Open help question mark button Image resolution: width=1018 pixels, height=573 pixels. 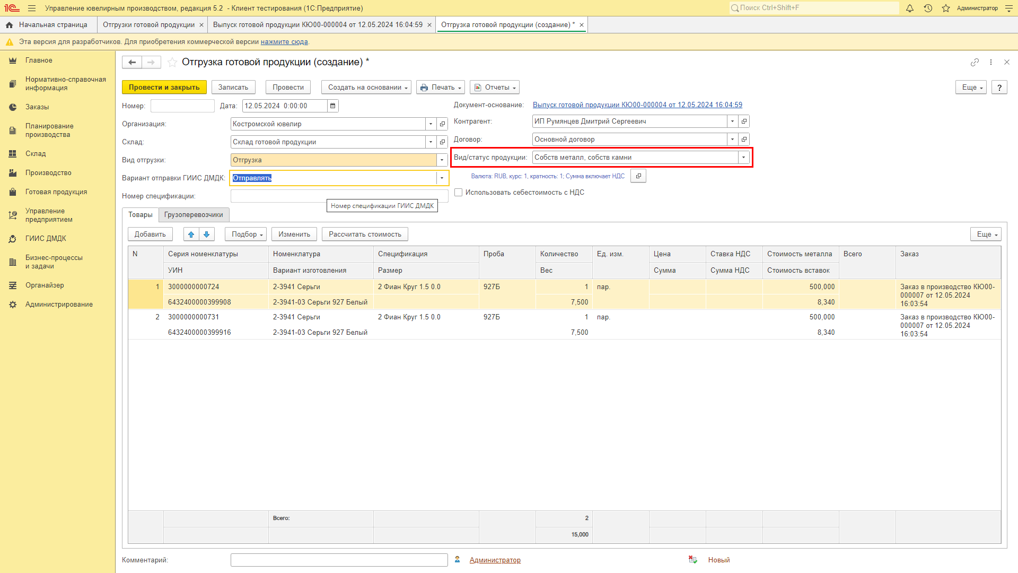999,88
